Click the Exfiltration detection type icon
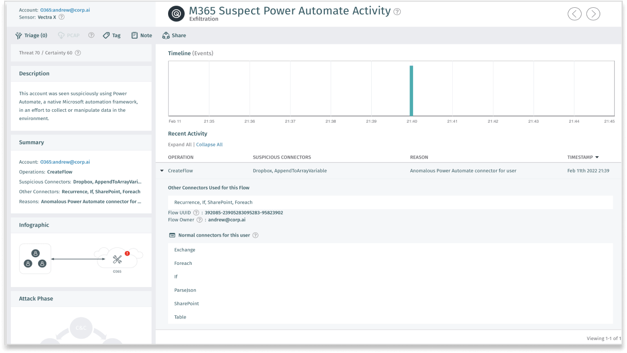627x353 pixels. point(176,13)
